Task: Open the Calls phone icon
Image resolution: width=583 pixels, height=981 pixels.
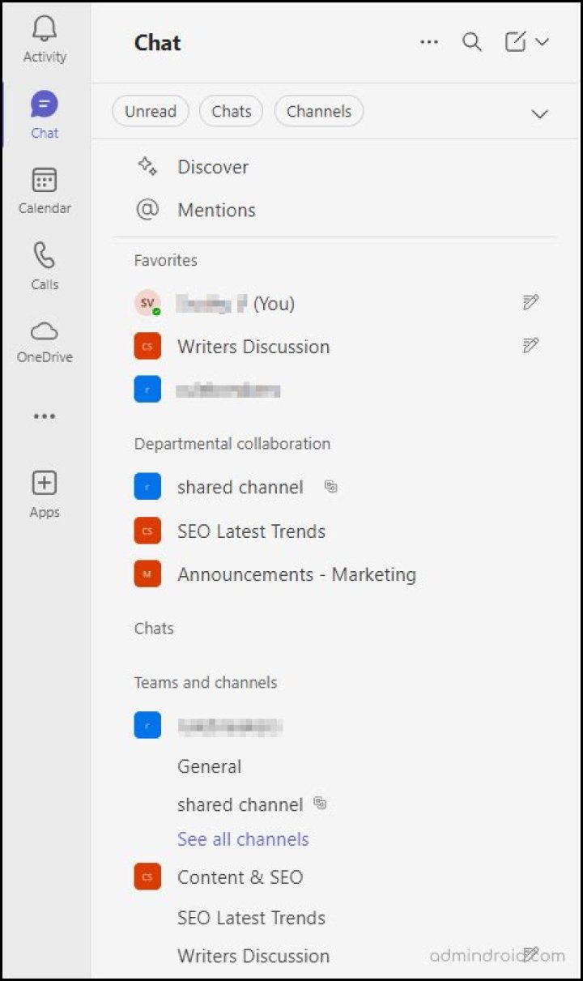Action: click(45, 256)
